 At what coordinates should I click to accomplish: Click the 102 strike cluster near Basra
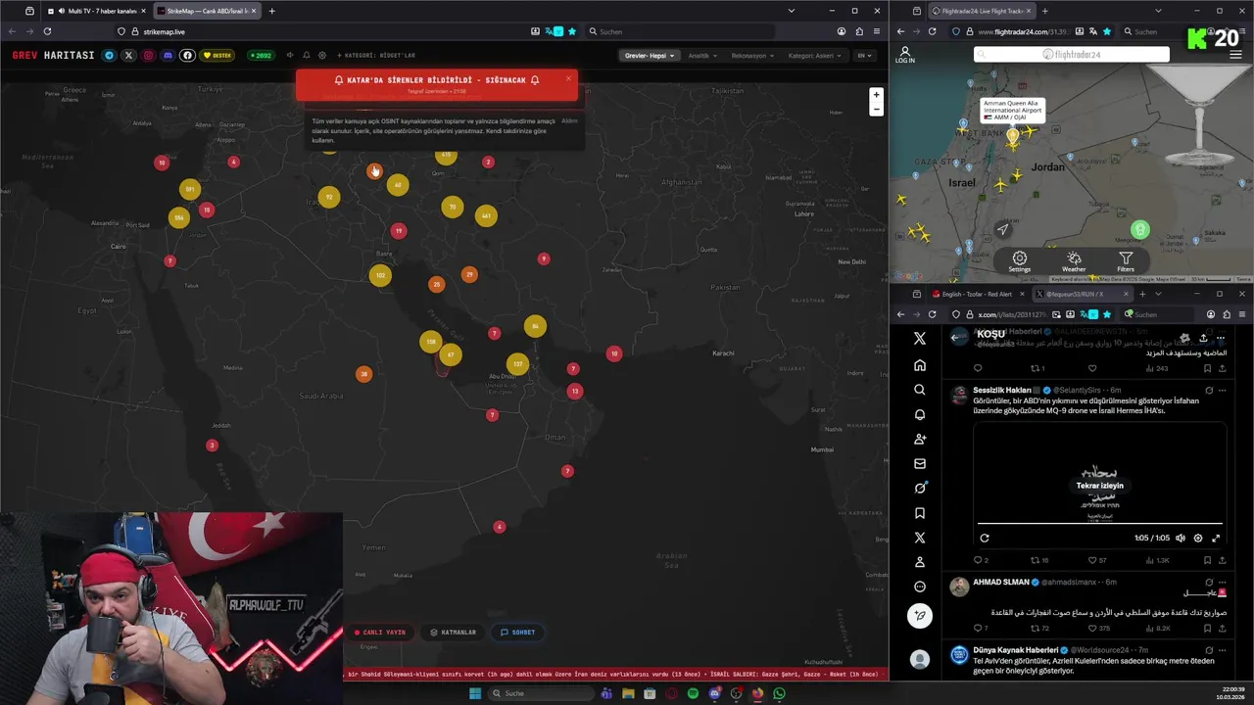380,275
